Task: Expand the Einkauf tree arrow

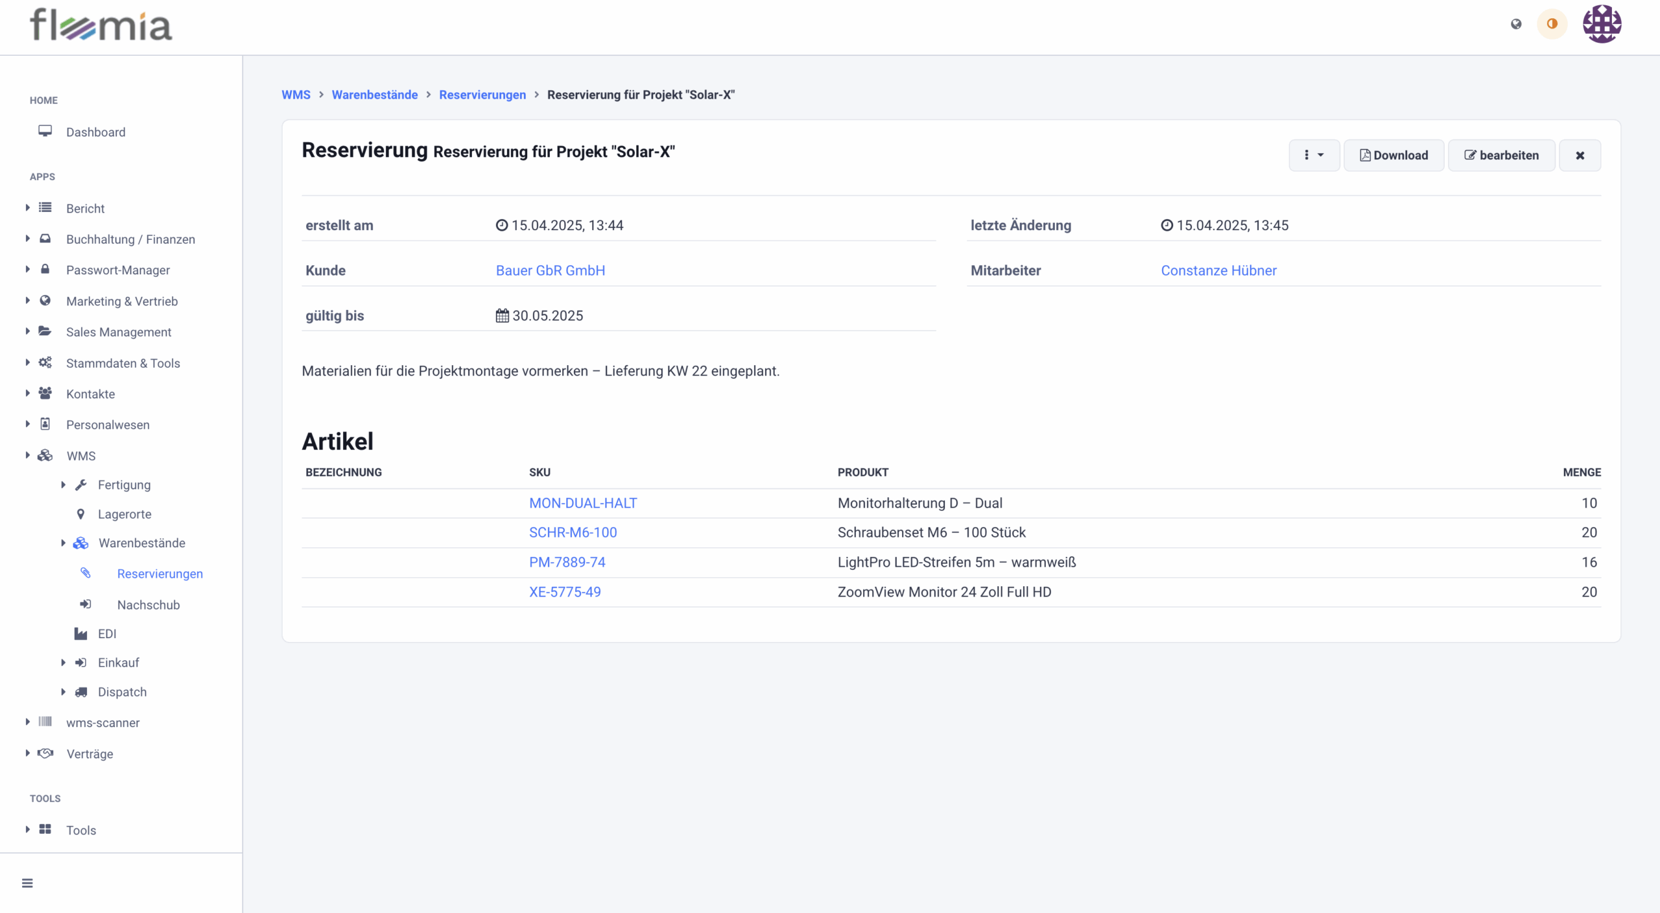Action: click(x=63, y=662)
